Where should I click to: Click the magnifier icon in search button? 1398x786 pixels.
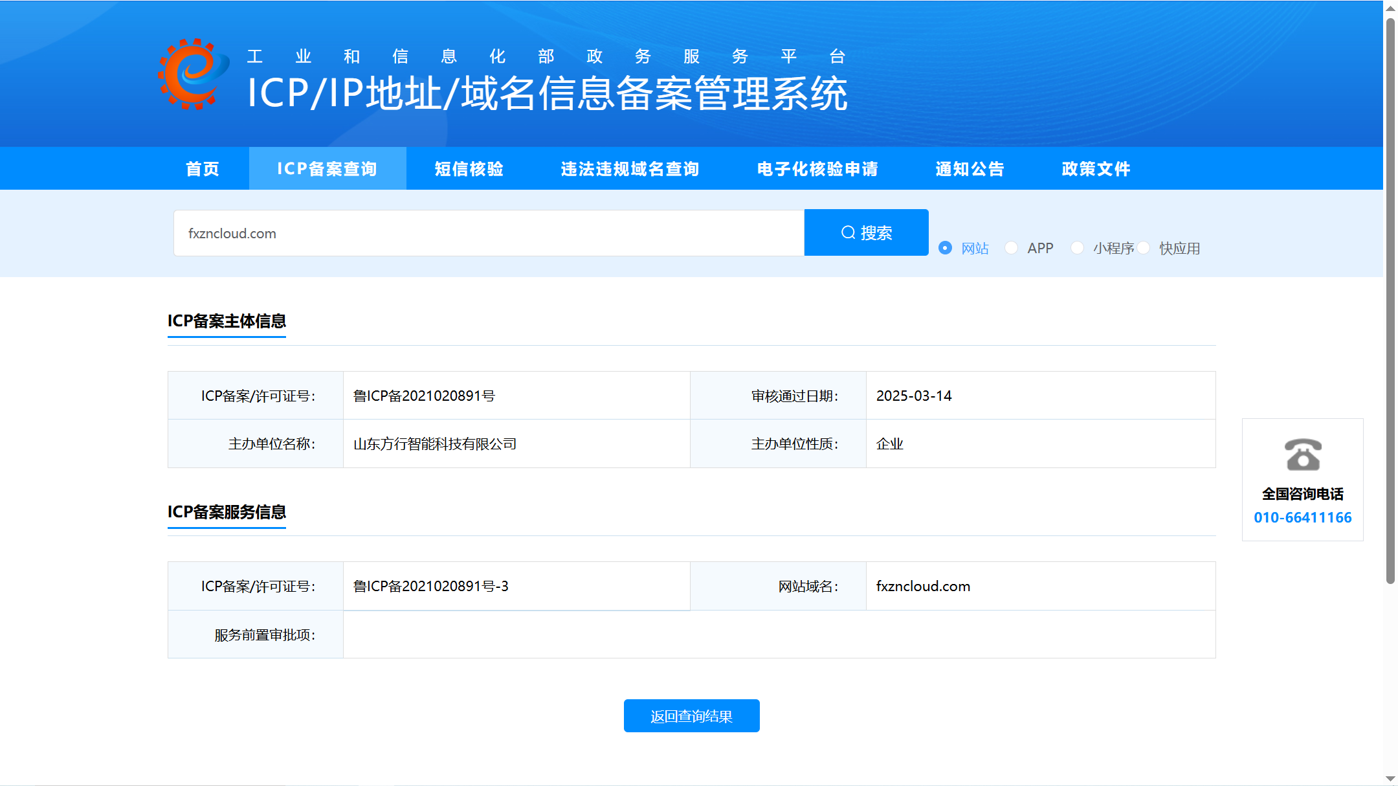click(848, 232)
